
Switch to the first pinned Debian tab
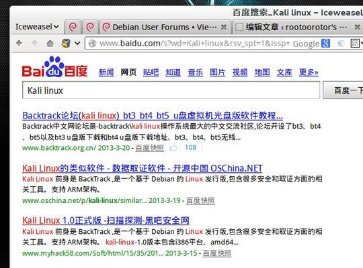point(73,27)
